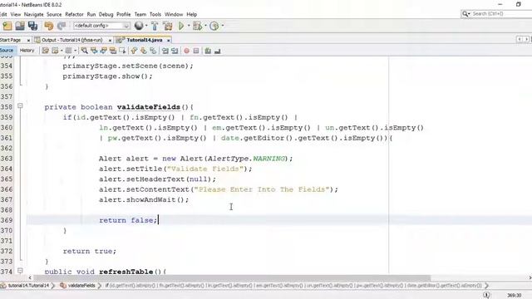Click Clean and Build Project icon
The width and height of the screenshot is (532, 299).
(168, 26)
